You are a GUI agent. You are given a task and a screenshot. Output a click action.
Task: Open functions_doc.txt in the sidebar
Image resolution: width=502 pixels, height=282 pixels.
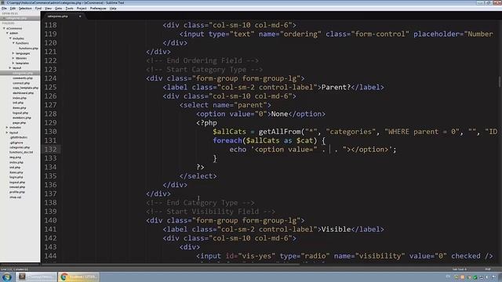pos(21,152)
